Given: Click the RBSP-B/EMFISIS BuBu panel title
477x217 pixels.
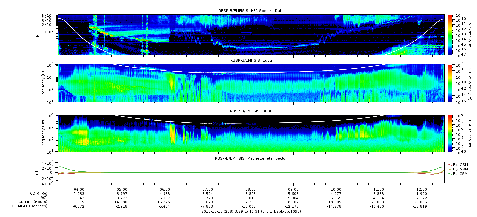Looking at the screenshot, I should (251, 111).
